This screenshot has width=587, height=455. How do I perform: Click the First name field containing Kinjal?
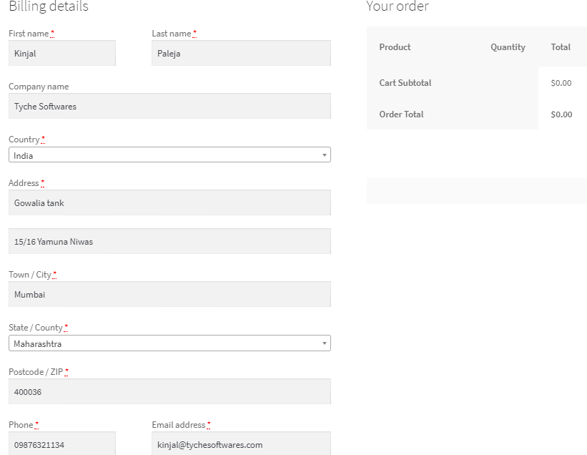tap(62, 53)
